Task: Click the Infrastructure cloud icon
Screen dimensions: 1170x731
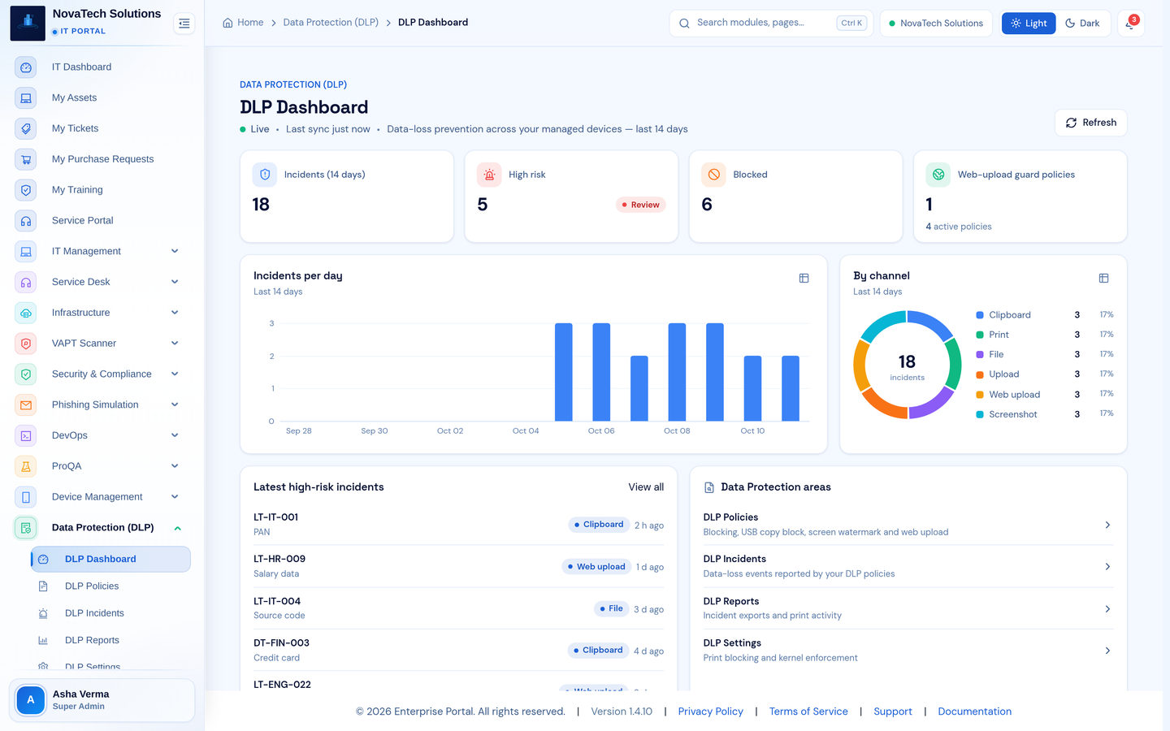Action: pyautogui.click(x=26, y=313)
